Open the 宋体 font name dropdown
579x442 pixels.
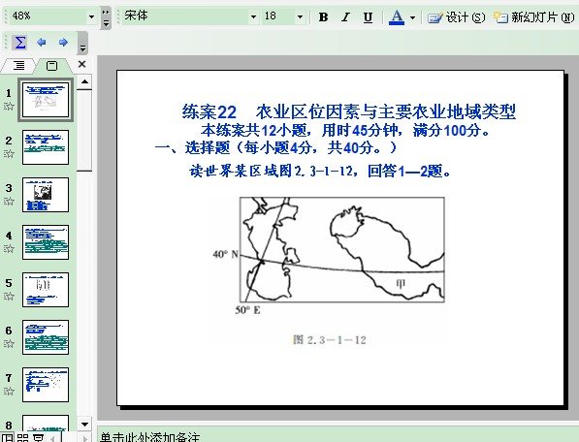253,16
